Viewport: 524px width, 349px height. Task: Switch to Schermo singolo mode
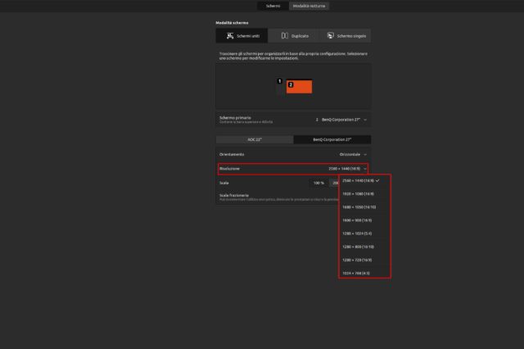click(346, 36)
